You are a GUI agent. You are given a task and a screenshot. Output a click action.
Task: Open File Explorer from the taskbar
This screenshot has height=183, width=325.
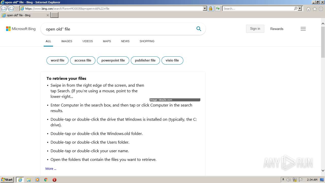(x=29, y=180)
